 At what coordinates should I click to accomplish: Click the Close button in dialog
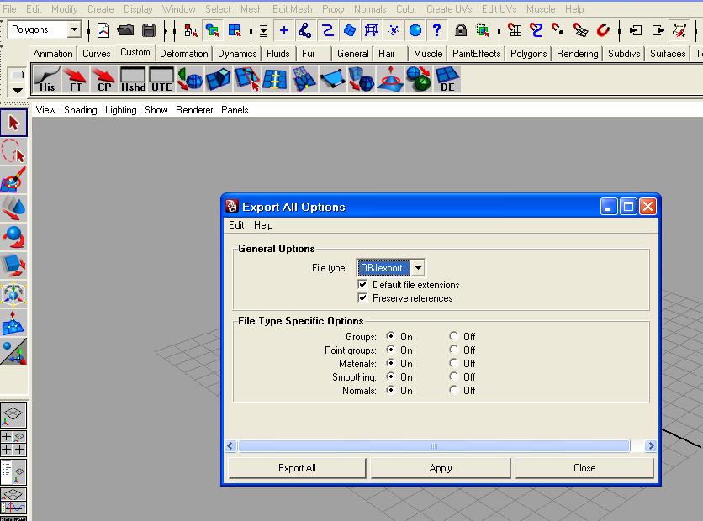click(584, 468)
